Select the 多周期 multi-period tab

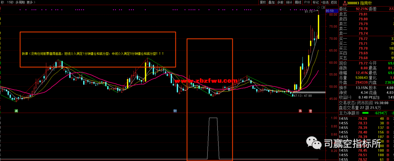click(x=20, y=2)
